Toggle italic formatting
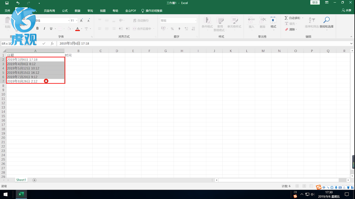355x199 pixels. click(44, 28)
